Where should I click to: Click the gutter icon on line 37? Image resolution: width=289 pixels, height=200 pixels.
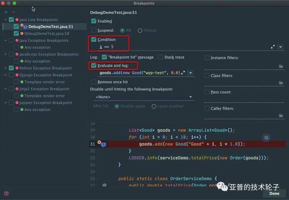[104, 185]
